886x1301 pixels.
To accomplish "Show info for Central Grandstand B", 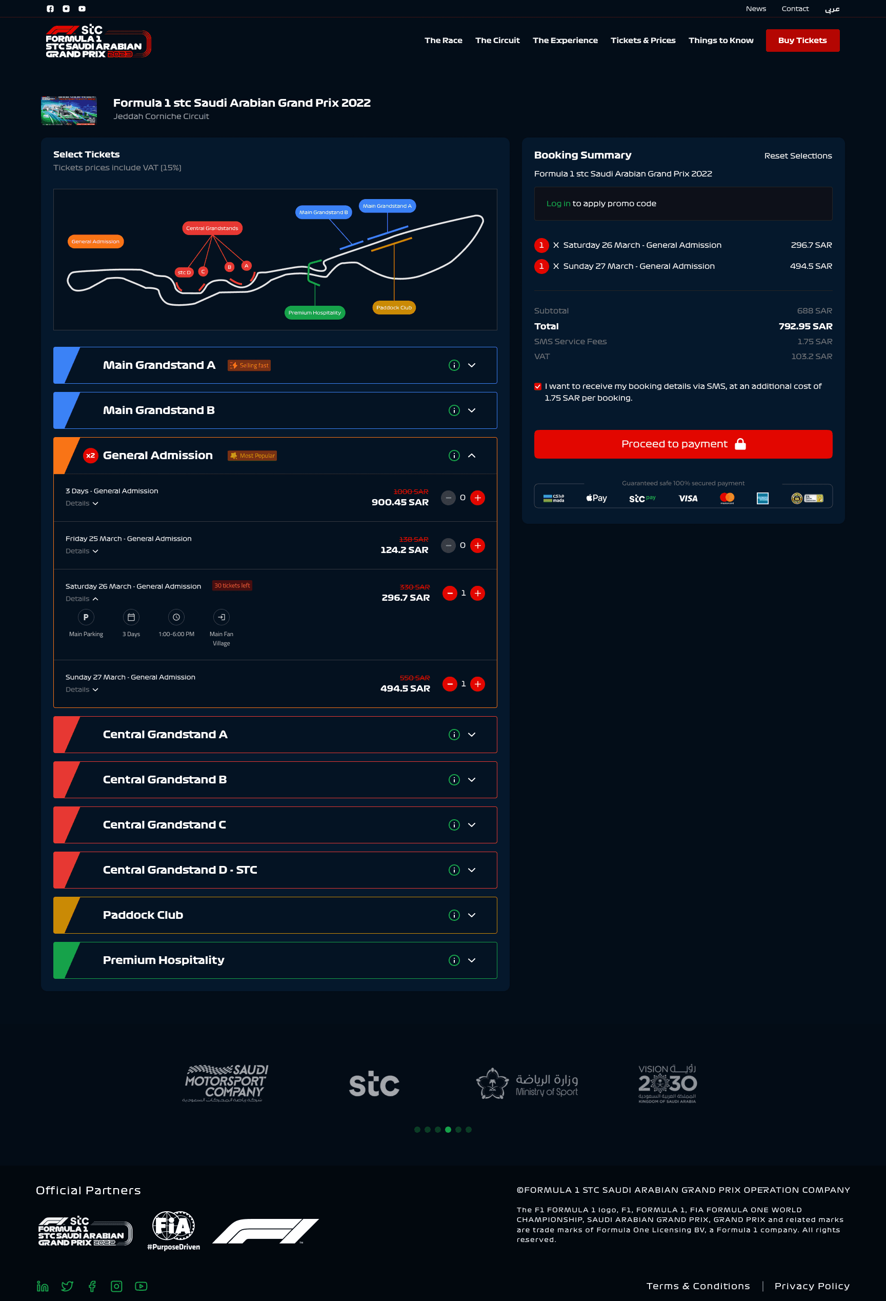I will pyautogui.click(x=454, y=780).
